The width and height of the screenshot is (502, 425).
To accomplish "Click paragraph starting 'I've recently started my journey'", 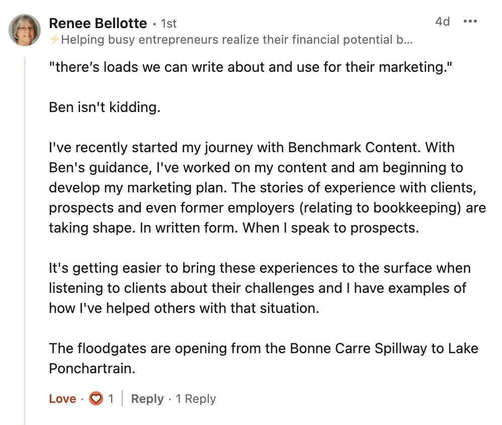I will (267, 188).
